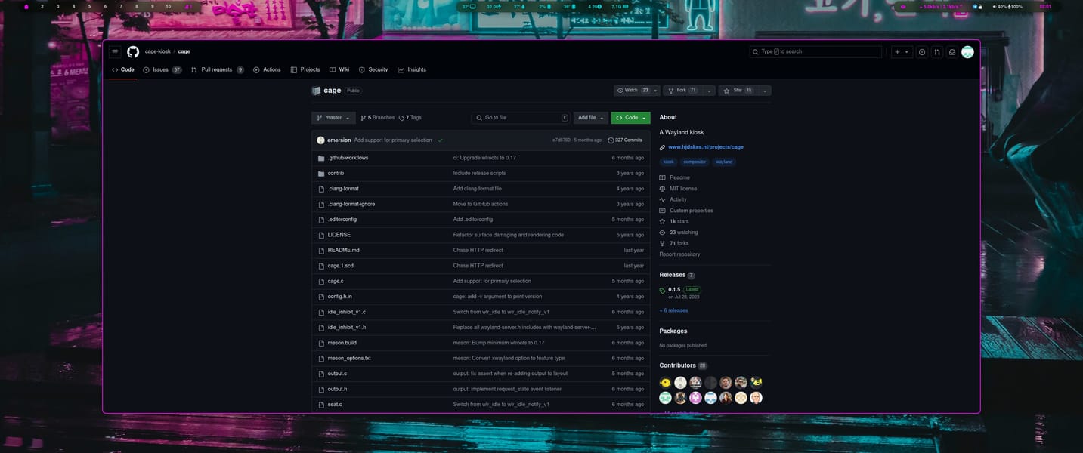This screenshot has height=453, width=1083.
Task: View the 5 Branches link
Action: [x=378, y=118]
